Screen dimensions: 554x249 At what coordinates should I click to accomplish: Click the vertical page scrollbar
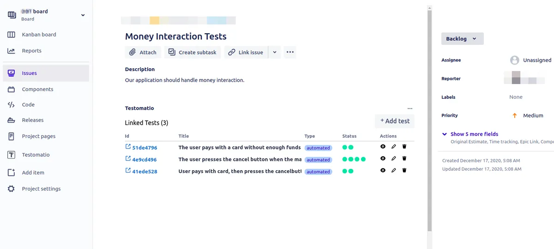point(429,120)
